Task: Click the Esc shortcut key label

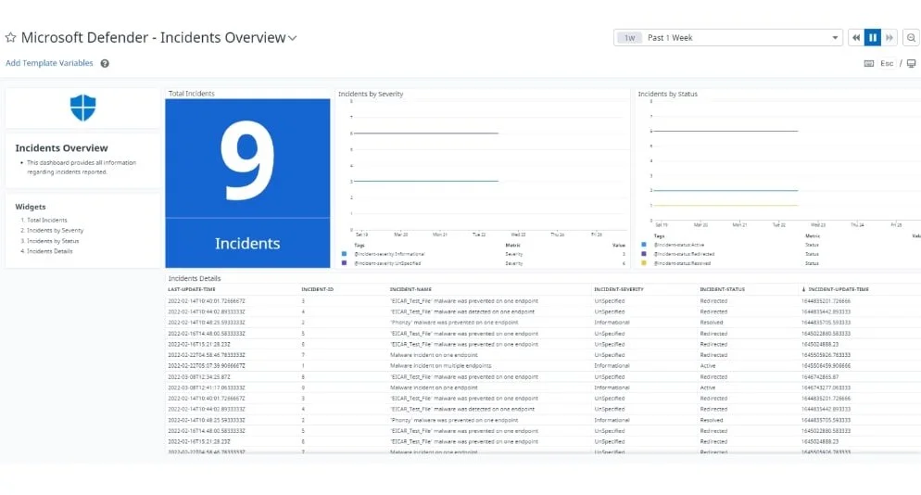Action: [887, 63]
